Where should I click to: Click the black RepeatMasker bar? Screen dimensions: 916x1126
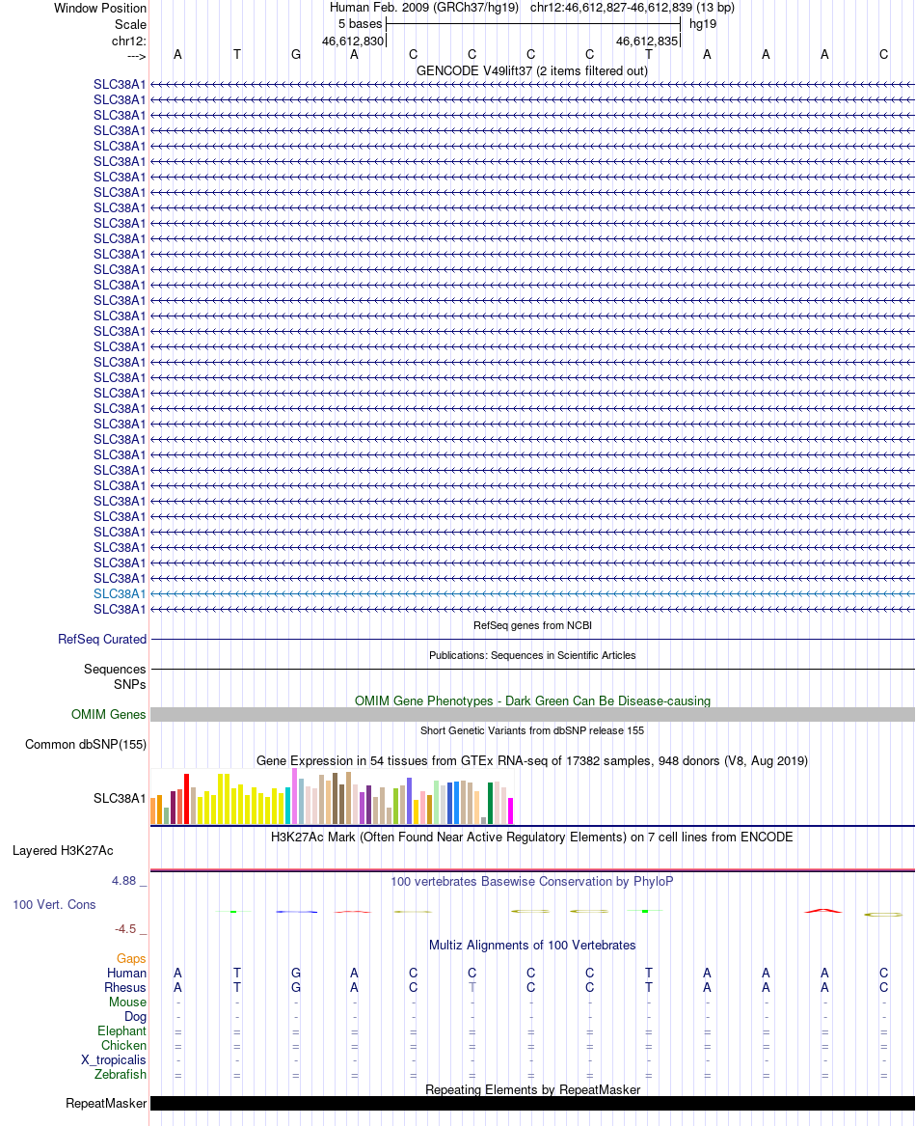point(532,1103)
